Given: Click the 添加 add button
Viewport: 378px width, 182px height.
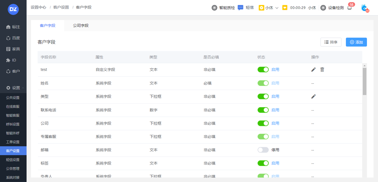Looking at the screenshot, I should [x=356, y=42].
